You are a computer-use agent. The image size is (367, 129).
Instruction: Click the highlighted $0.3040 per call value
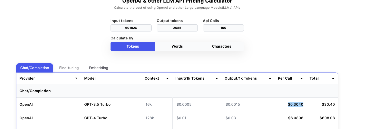pos(295,104)
